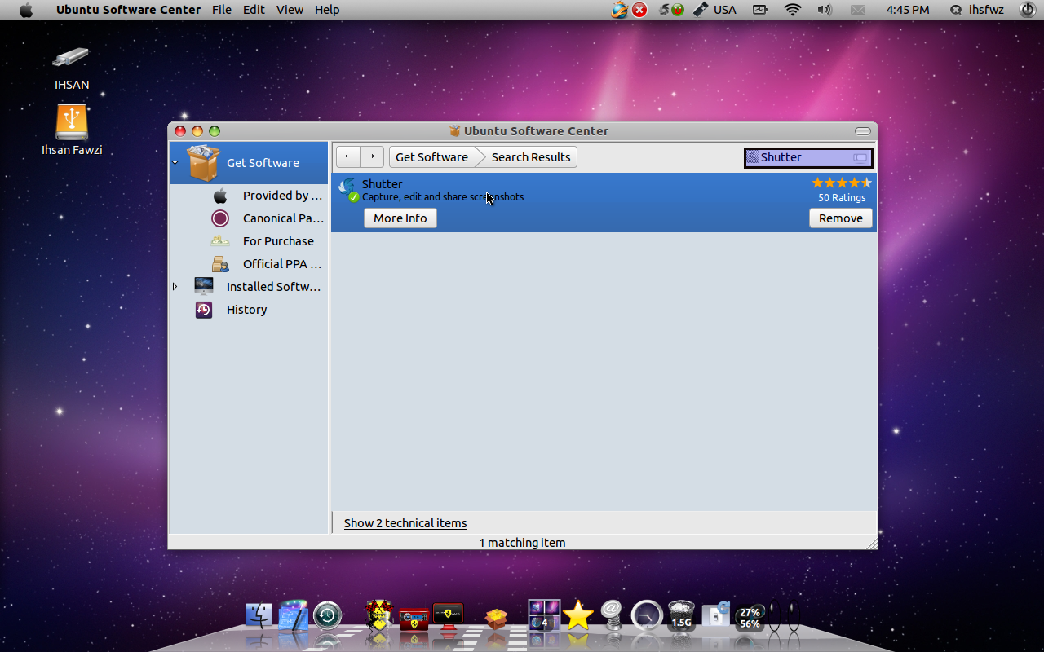Image resolution: width=1044 pixels, height=652 pixels.
Task: Go back with the left arrow button
Action: pyautogui.click(x=347, y=156)
